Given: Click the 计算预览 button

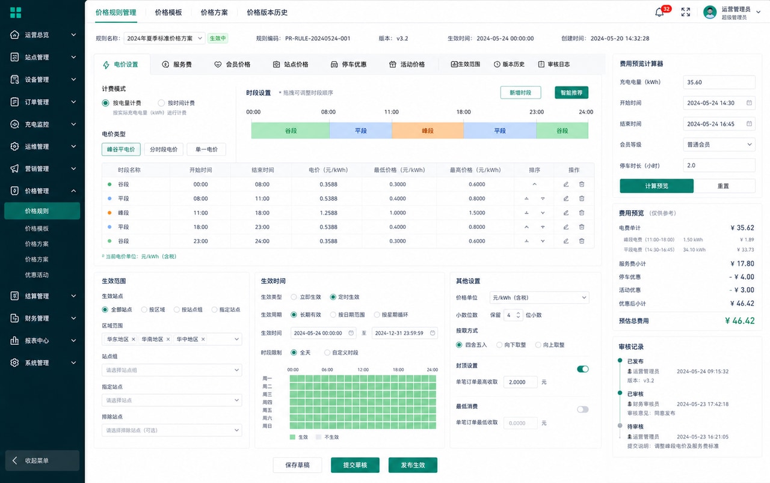Looking at the screenshot, I should [656, 186].
